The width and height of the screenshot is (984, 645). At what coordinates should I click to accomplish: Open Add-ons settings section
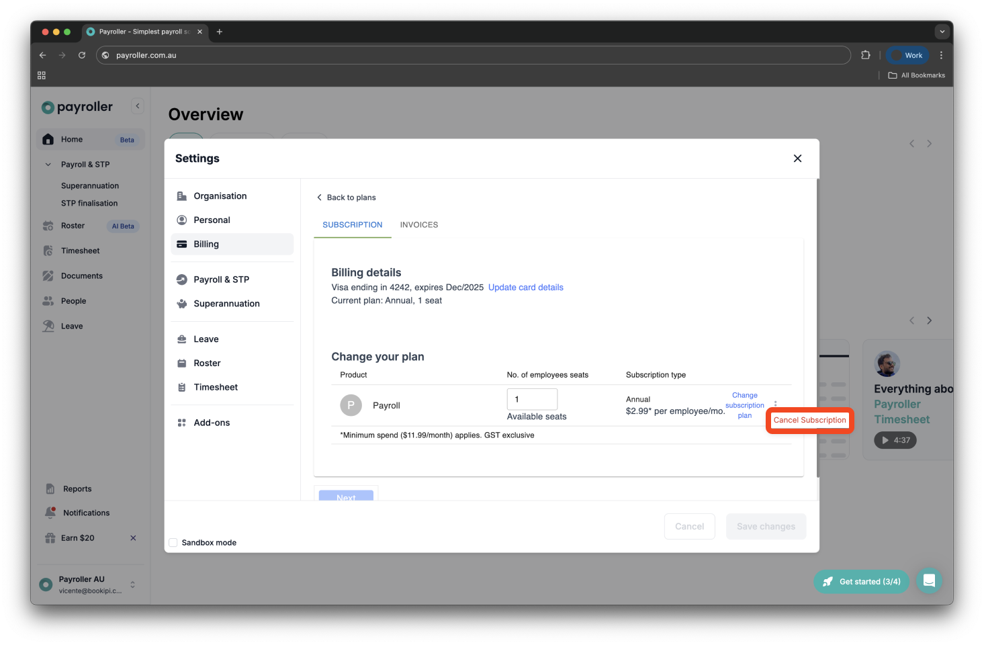(x=232, y=423)
